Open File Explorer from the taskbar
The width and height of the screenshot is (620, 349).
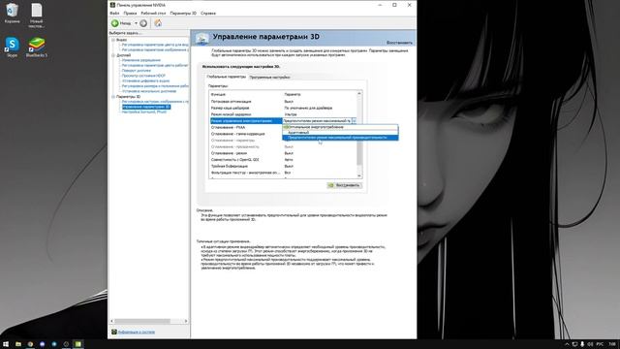[18, 344]
